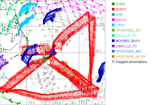Select the teal SHIP legend swatch

click(113, 15)
